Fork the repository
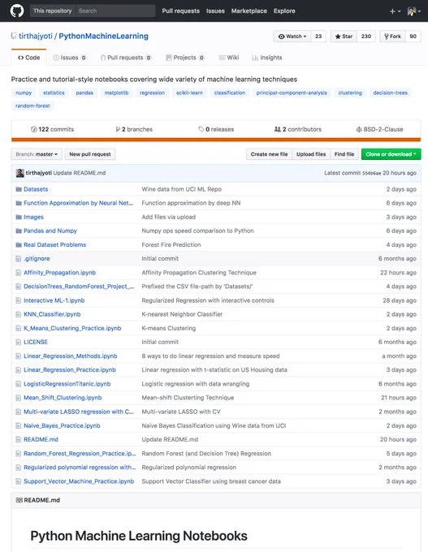Viewport: 428px width, 552px height. point(392,37)
